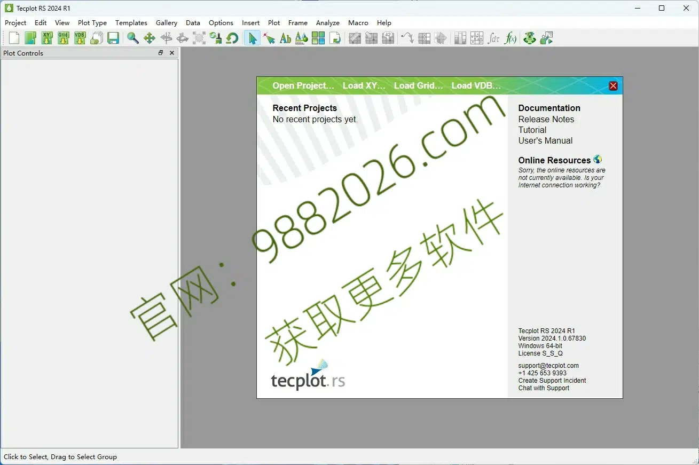Open the Release Notes documentation link

coord(546,119)
